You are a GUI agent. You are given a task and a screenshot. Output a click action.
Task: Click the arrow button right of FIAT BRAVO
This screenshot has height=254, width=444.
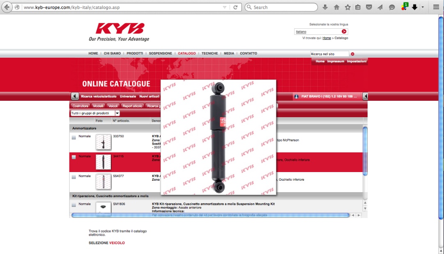tap(365, 96)
